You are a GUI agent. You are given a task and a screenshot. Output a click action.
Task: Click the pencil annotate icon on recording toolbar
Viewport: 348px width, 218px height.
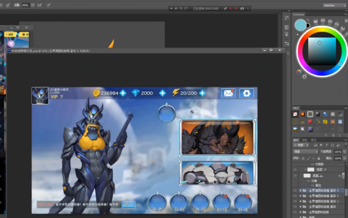point(225,8)
